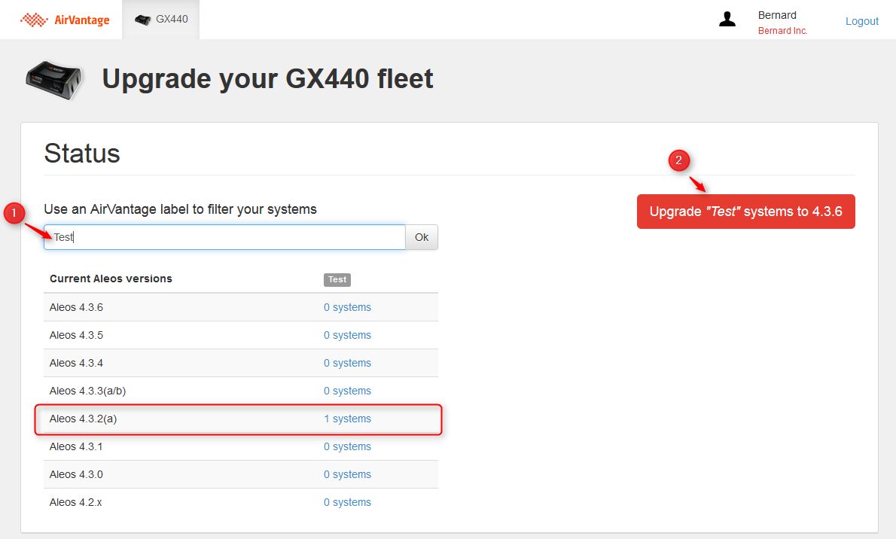This screenshot has height=539, width=896.
Task: Open 0 systems link for Aleos 4.3.3(a/b)
Action: 347,391
